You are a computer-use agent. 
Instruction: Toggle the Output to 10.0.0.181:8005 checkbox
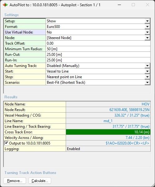[x=6, y=143]
